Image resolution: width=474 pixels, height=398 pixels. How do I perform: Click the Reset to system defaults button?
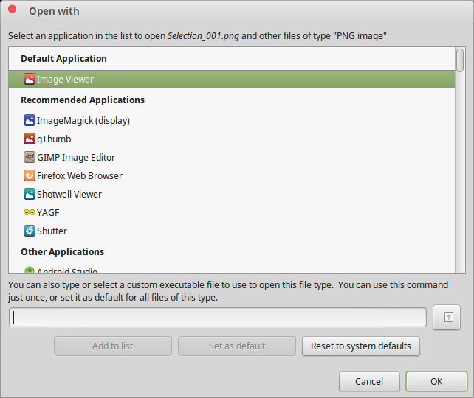(360, 346)
